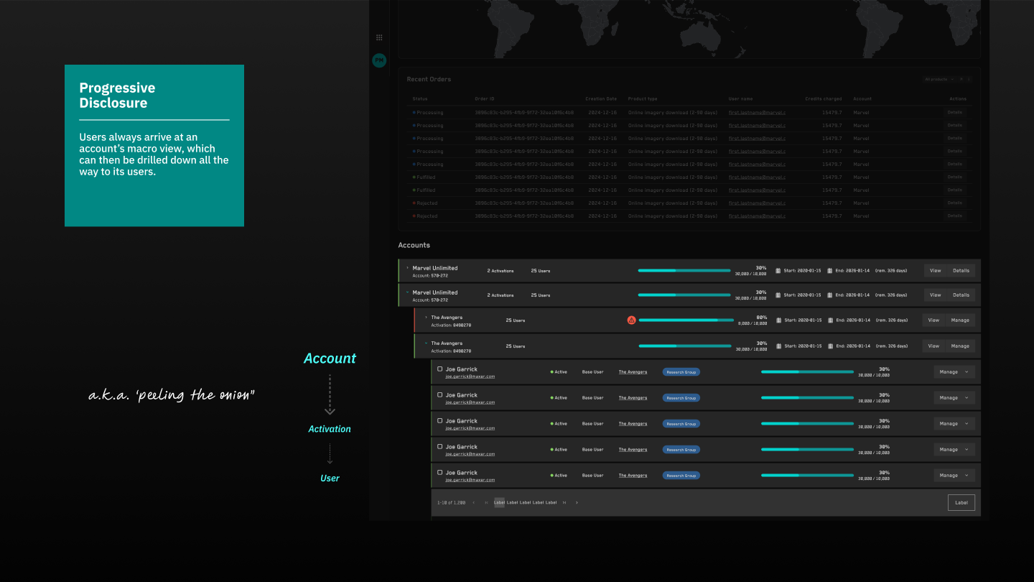Click the Progressive Disclosure slide title

[118, 96]
